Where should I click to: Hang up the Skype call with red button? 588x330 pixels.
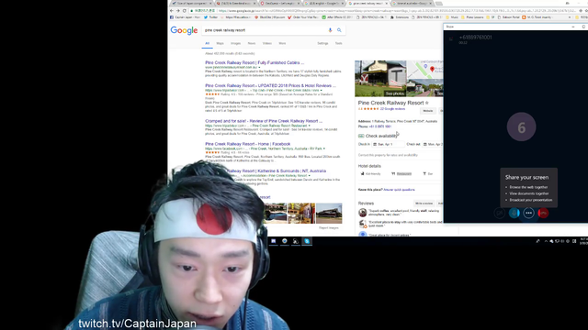543,213
